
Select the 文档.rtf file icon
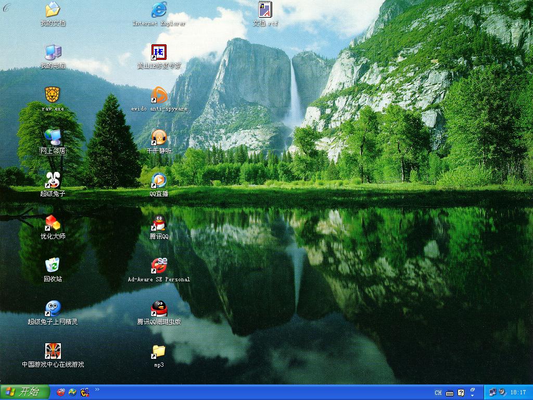point(265,9)
